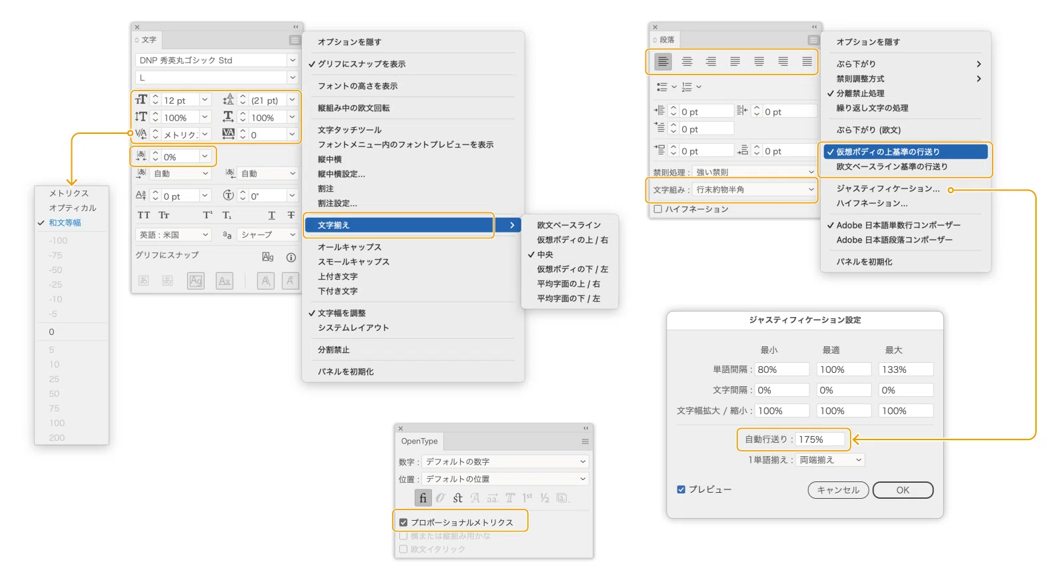Click the glyph snap info icon
This screenshot has height=582, width=1056.
pyautogui.click(x=291, y=257)
